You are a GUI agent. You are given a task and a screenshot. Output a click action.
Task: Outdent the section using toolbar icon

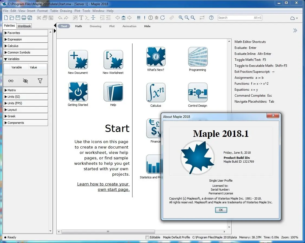[x=108, y=18]
